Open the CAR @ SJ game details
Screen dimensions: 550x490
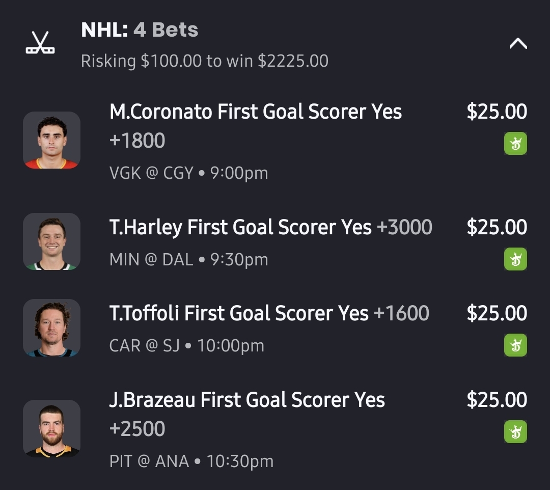[186, 346]
